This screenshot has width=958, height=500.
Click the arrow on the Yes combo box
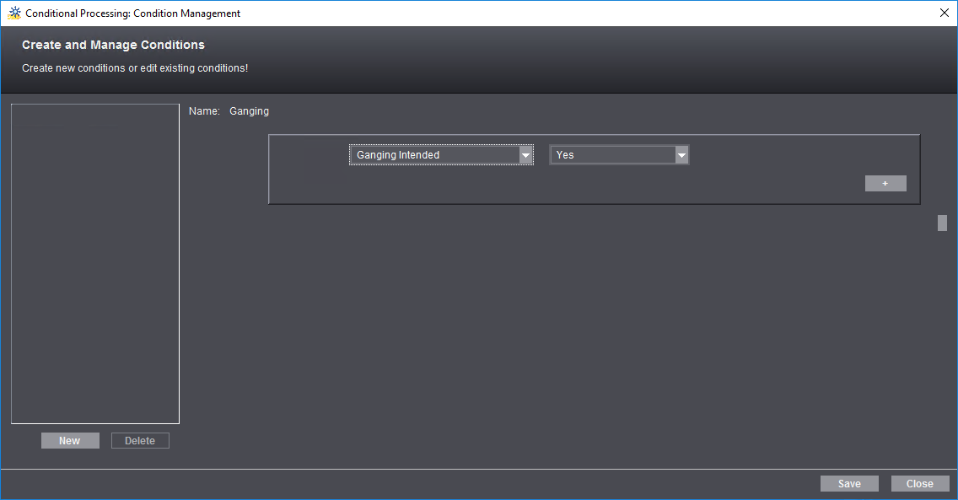coord(681,155)
